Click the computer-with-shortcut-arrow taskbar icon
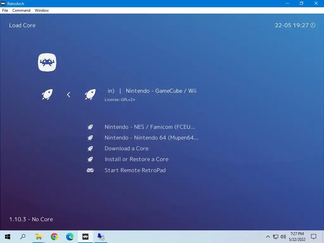The image size is (324, 243). [101, 237]
